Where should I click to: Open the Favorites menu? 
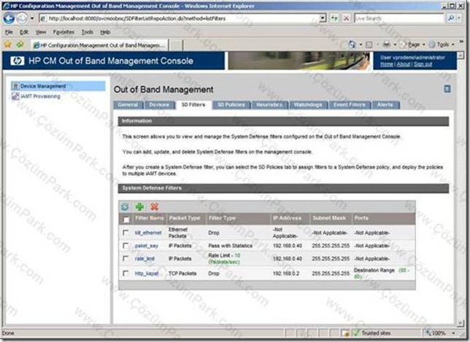tap(63, 32)
